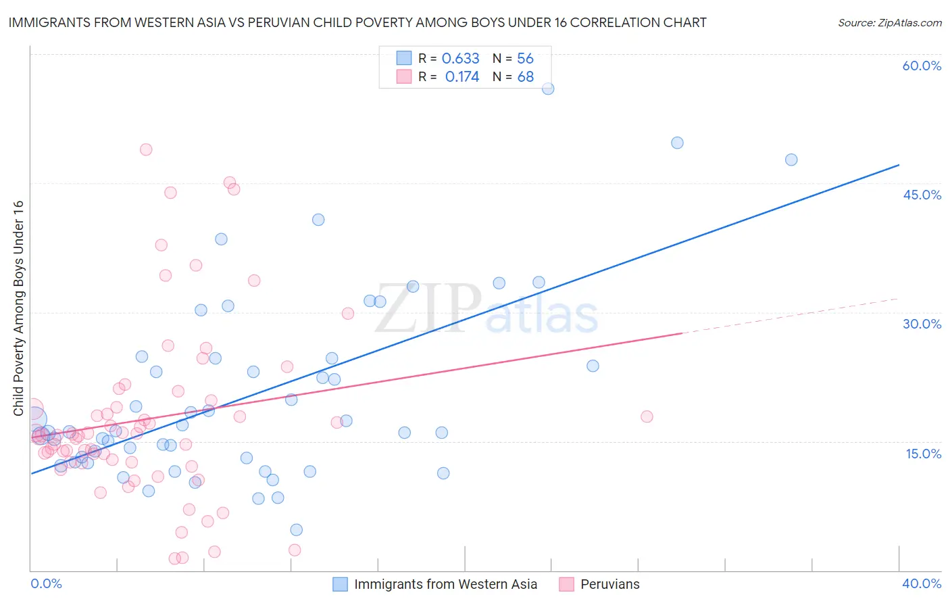Click the pink swatch beside Peruvians
The image size is (950, 603).
click(566, 584)
